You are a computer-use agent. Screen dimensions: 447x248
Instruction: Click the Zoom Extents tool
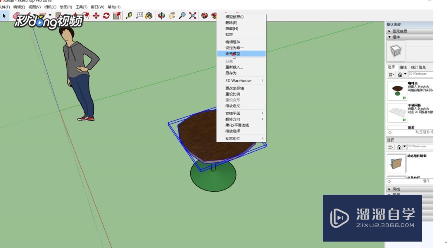tap(192, 16)
